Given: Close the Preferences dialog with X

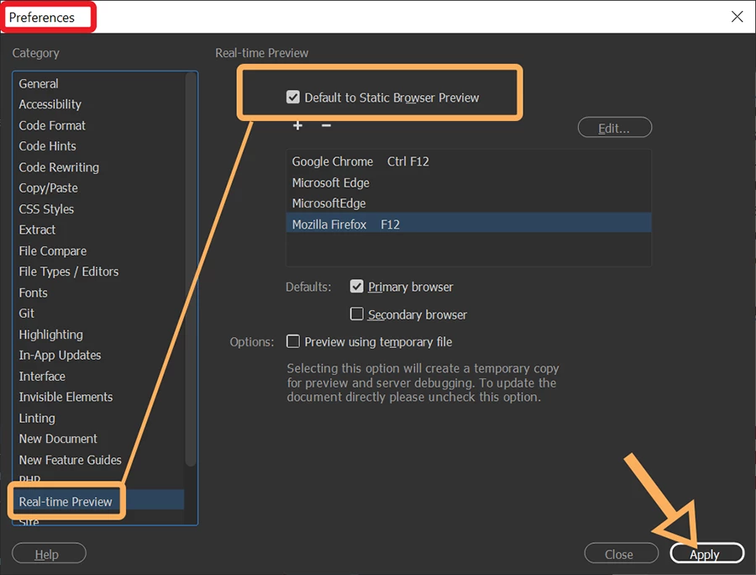Looking at the screenshot, I should (x=737, y=17).
